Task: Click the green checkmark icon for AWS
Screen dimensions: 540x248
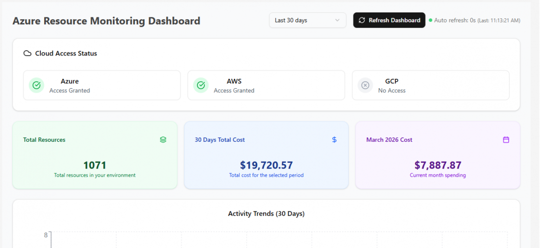Action: [201, 85]
